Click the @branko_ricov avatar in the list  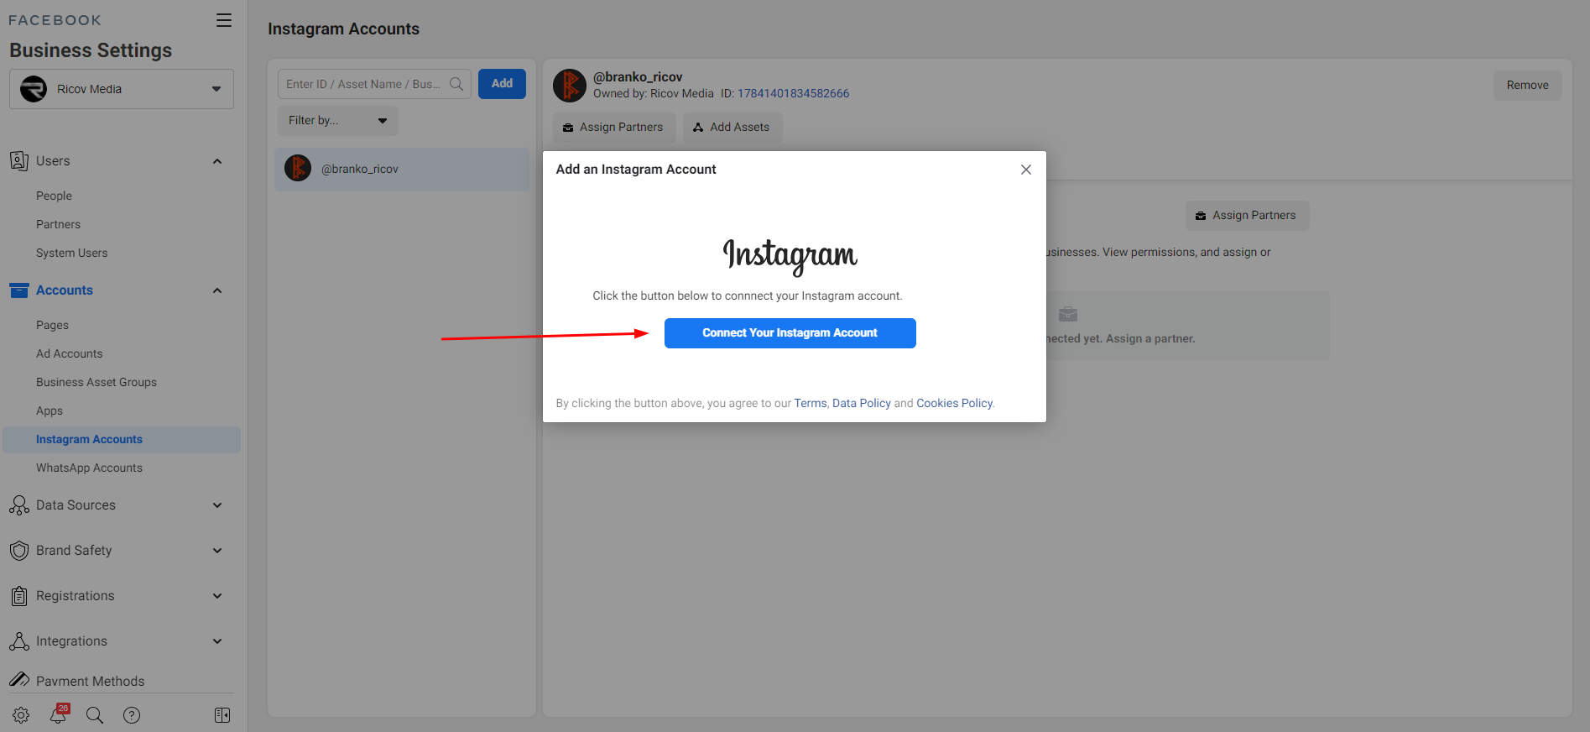pos(298,168)
